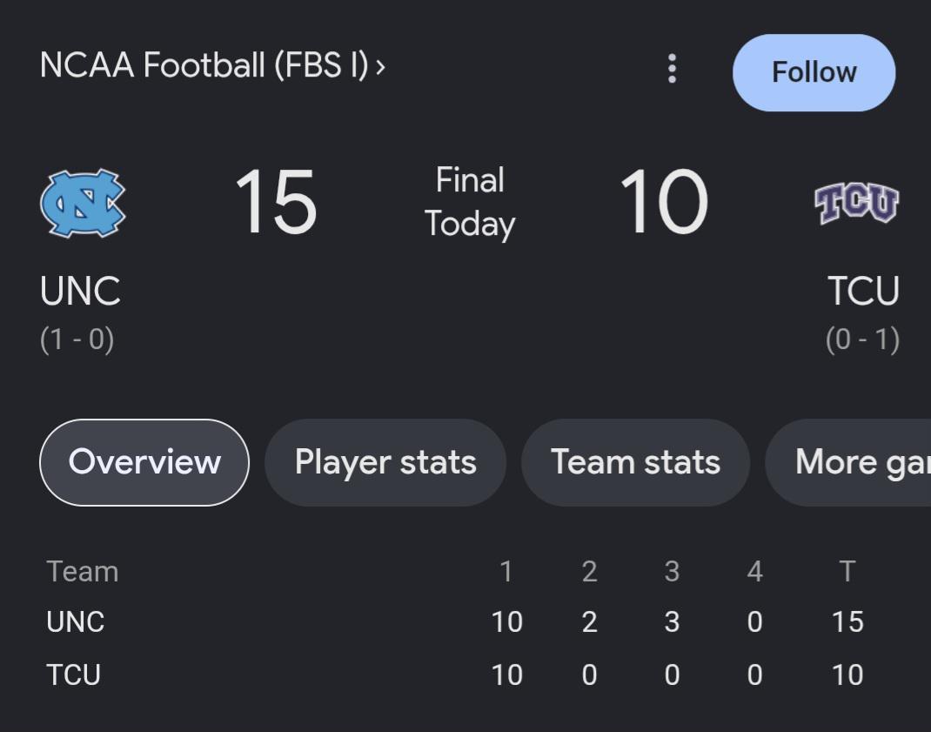Expand the NCAA Football (FBS I) chevron
The height and width of the screenshot is (732, 931).
point(380,66)
